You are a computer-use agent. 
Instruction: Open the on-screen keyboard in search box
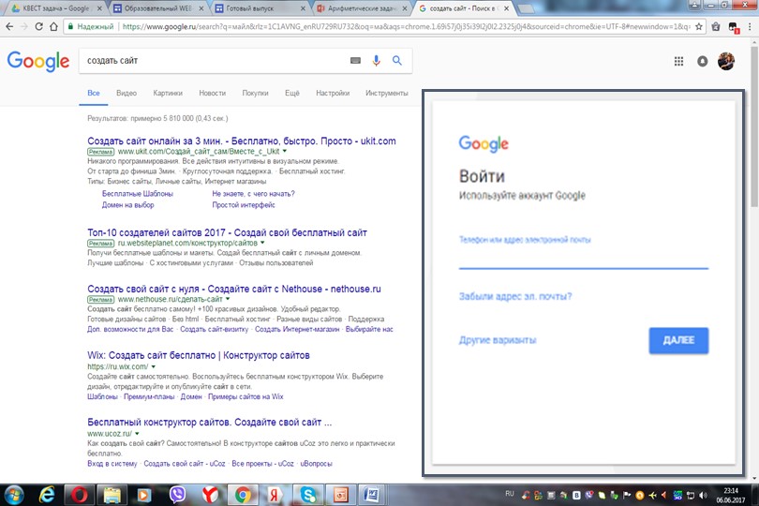355,61
